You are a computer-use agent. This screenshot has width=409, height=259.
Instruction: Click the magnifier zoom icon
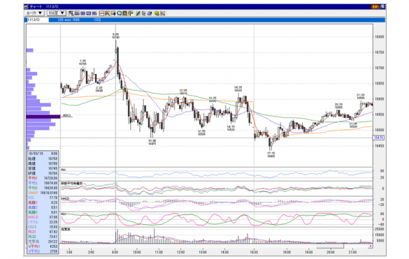click(119, 13)
